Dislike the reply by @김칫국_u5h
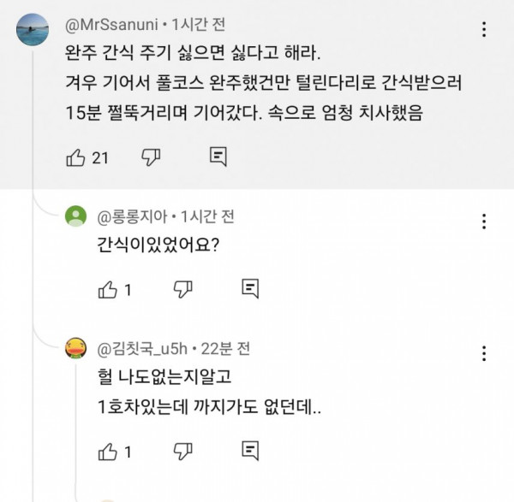This screenshot has height=502, width=514. (182, 452)
